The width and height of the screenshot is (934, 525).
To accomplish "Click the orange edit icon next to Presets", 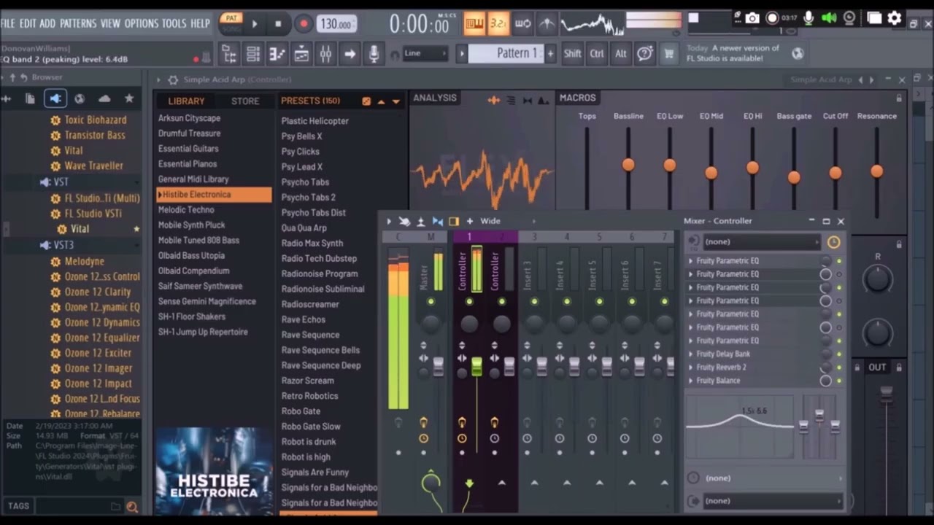I will [366, 101].
